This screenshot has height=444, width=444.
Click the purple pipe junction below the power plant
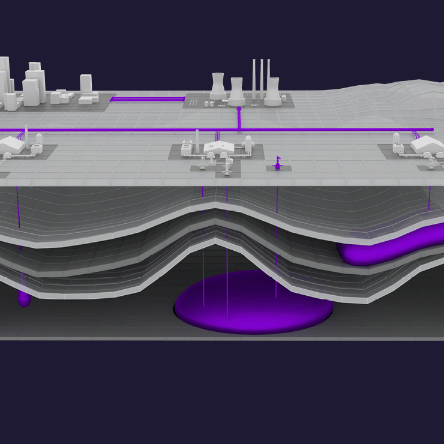pyautogui.click(x=239, y=110)
